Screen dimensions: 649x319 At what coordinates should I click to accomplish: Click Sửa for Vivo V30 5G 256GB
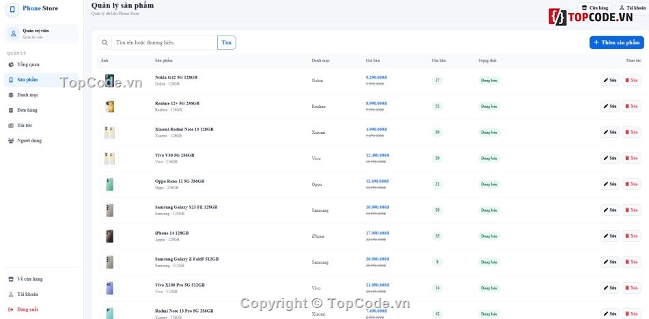[x=610, y=158]
